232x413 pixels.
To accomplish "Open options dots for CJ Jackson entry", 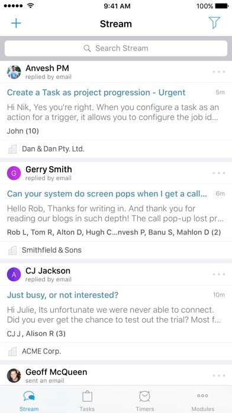I will tap(218, 274).
